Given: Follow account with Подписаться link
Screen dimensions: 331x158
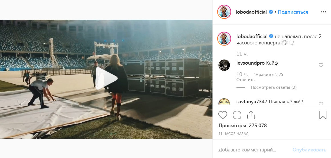Looking at the screenshot, I should click(x=293, y=12).
